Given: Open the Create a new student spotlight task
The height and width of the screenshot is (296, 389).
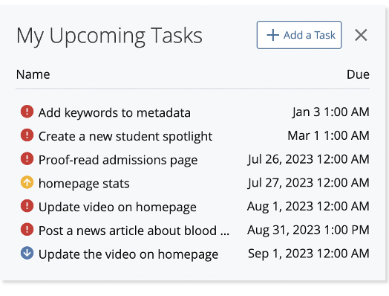Looking at the screenshot, I should 125,136.
